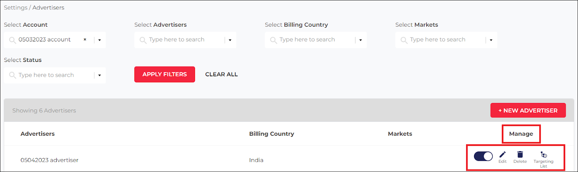Open the Select Billing Country dropdown
Viewport: 578px width, 172px height.
tap(361, 40)
